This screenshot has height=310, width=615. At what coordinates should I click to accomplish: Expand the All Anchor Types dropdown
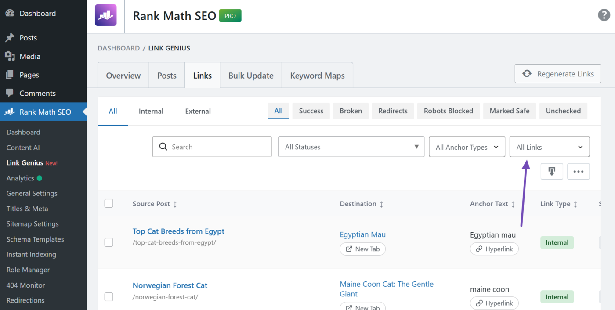[467, 146]
